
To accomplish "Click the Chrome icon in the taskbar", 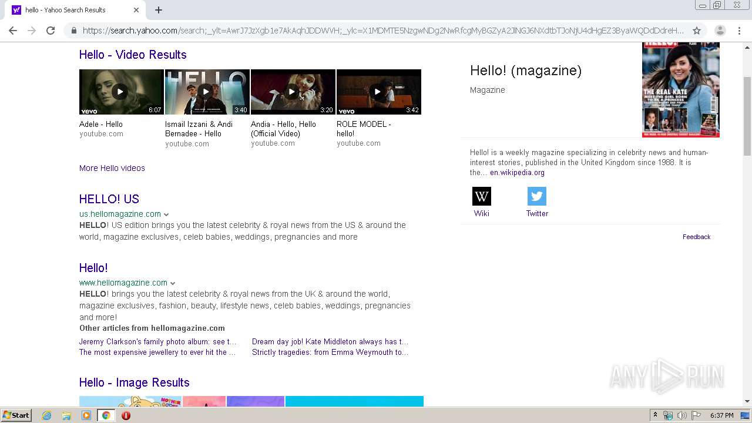I will [106, 415].
